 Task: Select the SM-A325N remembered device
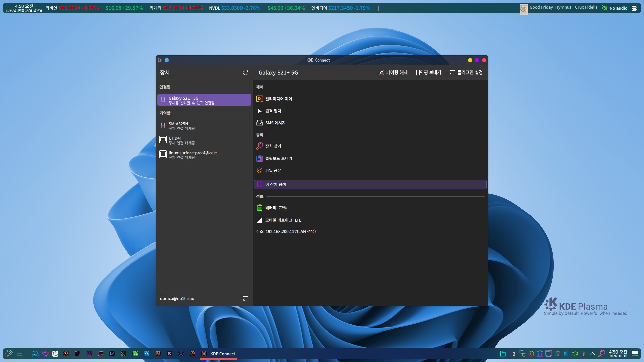point(204,126)
